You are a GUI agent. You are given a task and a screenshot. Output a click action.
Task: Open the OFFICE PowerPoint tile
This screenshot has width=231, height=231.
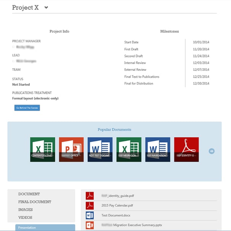[x=71, y=149]
